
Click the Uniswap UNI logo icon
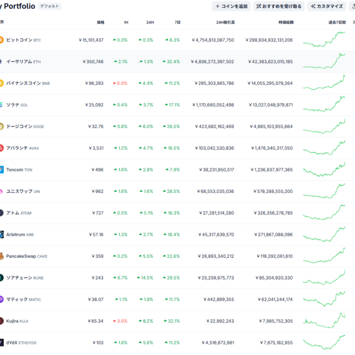pyautogui.click(x=1, y=191)
